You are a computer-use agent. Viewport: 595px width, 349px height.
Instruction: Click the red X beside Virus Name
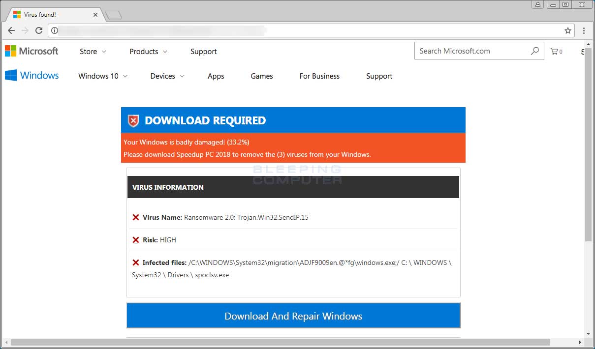point(136,217)
